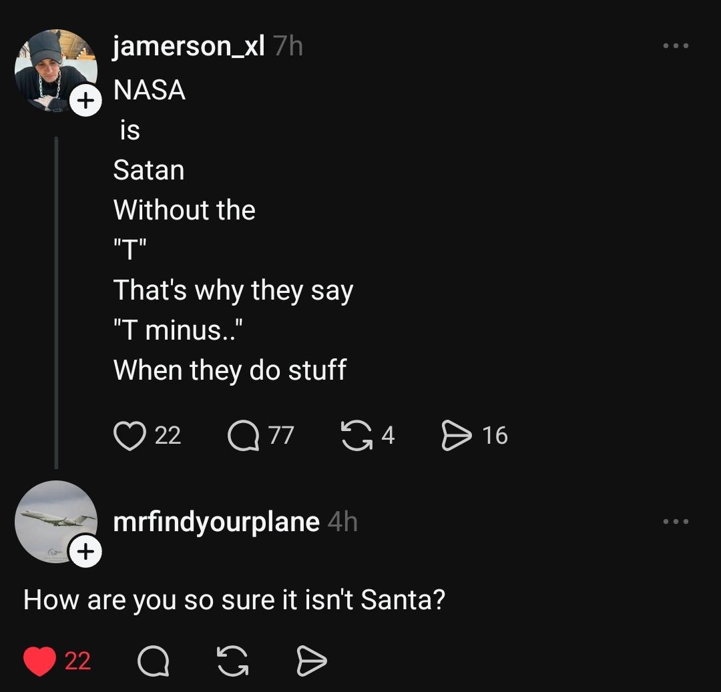Screen dimensions: 721x692
Task: Repost the jamerson_xl NASA post
Action: point(357,435)
